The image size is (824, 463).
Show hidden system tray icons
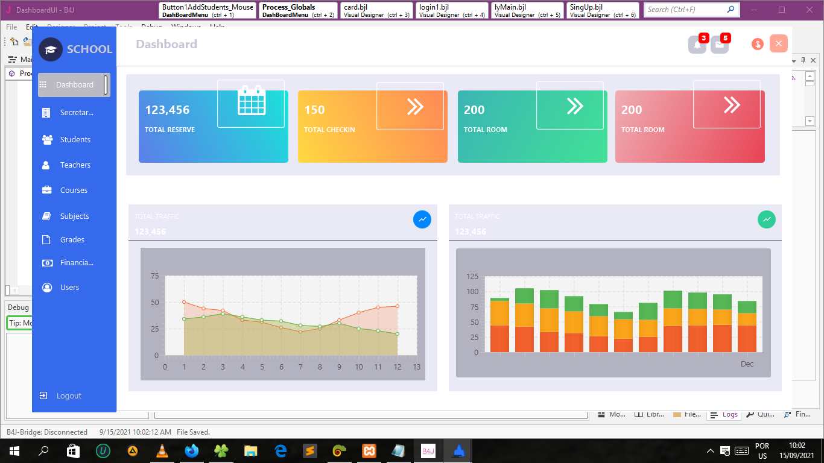click(711, 451)
